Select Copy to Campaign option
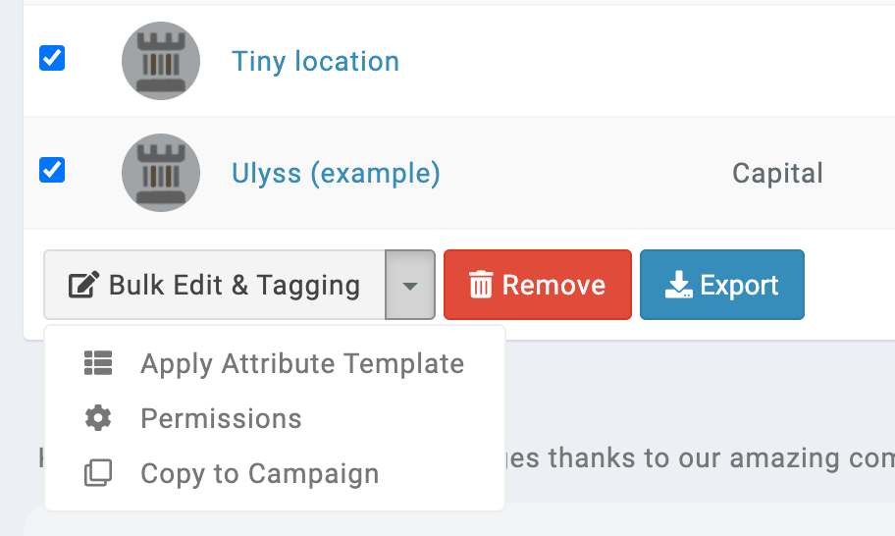895x536 pixels. pyautogui.click(x=259, y=473)
